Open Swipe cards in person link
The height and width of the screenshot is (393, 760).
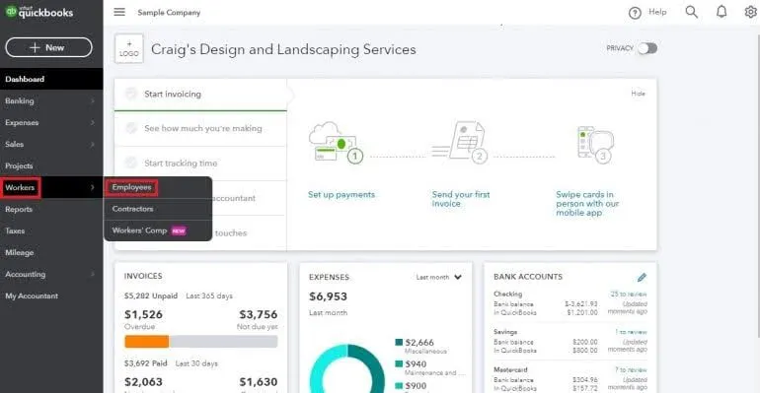click(x=587, y=204)
